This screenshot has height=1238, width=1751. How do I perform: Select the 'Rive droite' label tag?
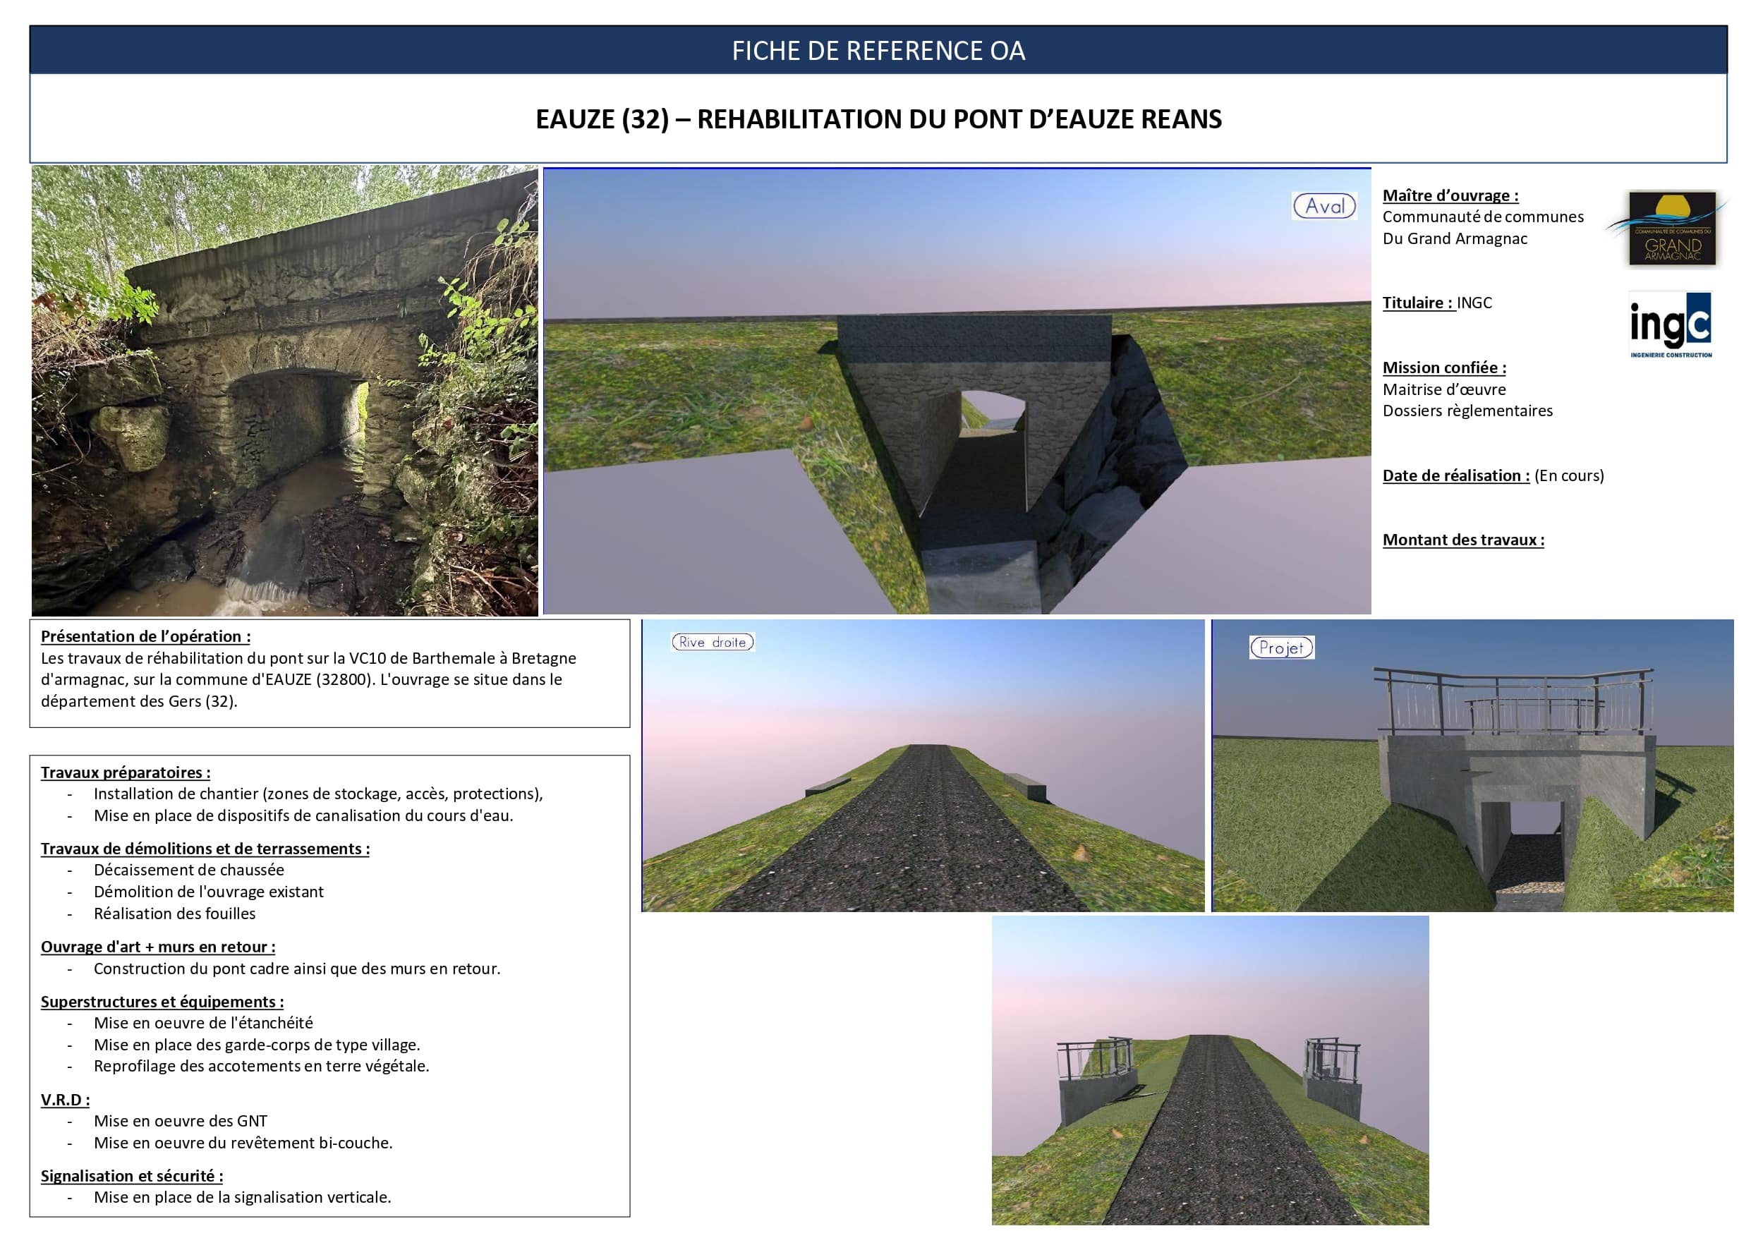tap(713, 642)
